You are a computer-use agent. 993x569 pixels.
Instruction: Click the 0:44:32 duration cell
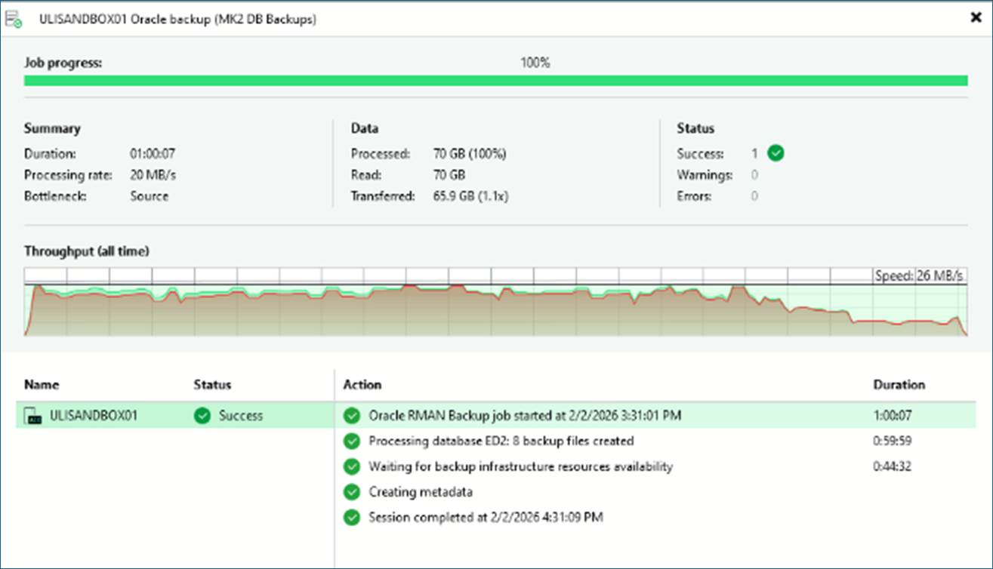[x=893, y=466]
